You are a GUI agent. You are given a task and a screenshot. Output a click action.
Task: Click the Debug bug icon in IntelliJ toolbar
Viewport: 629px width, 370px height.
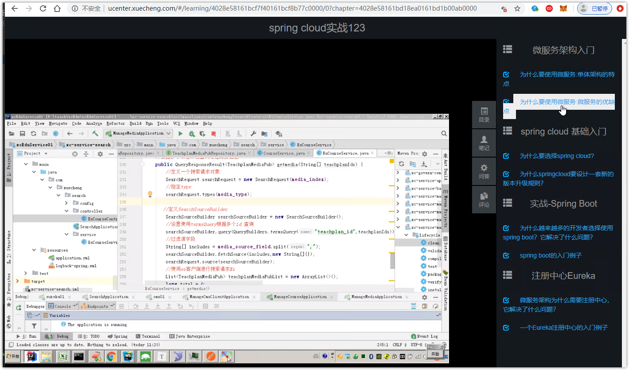tap(191, 133)
